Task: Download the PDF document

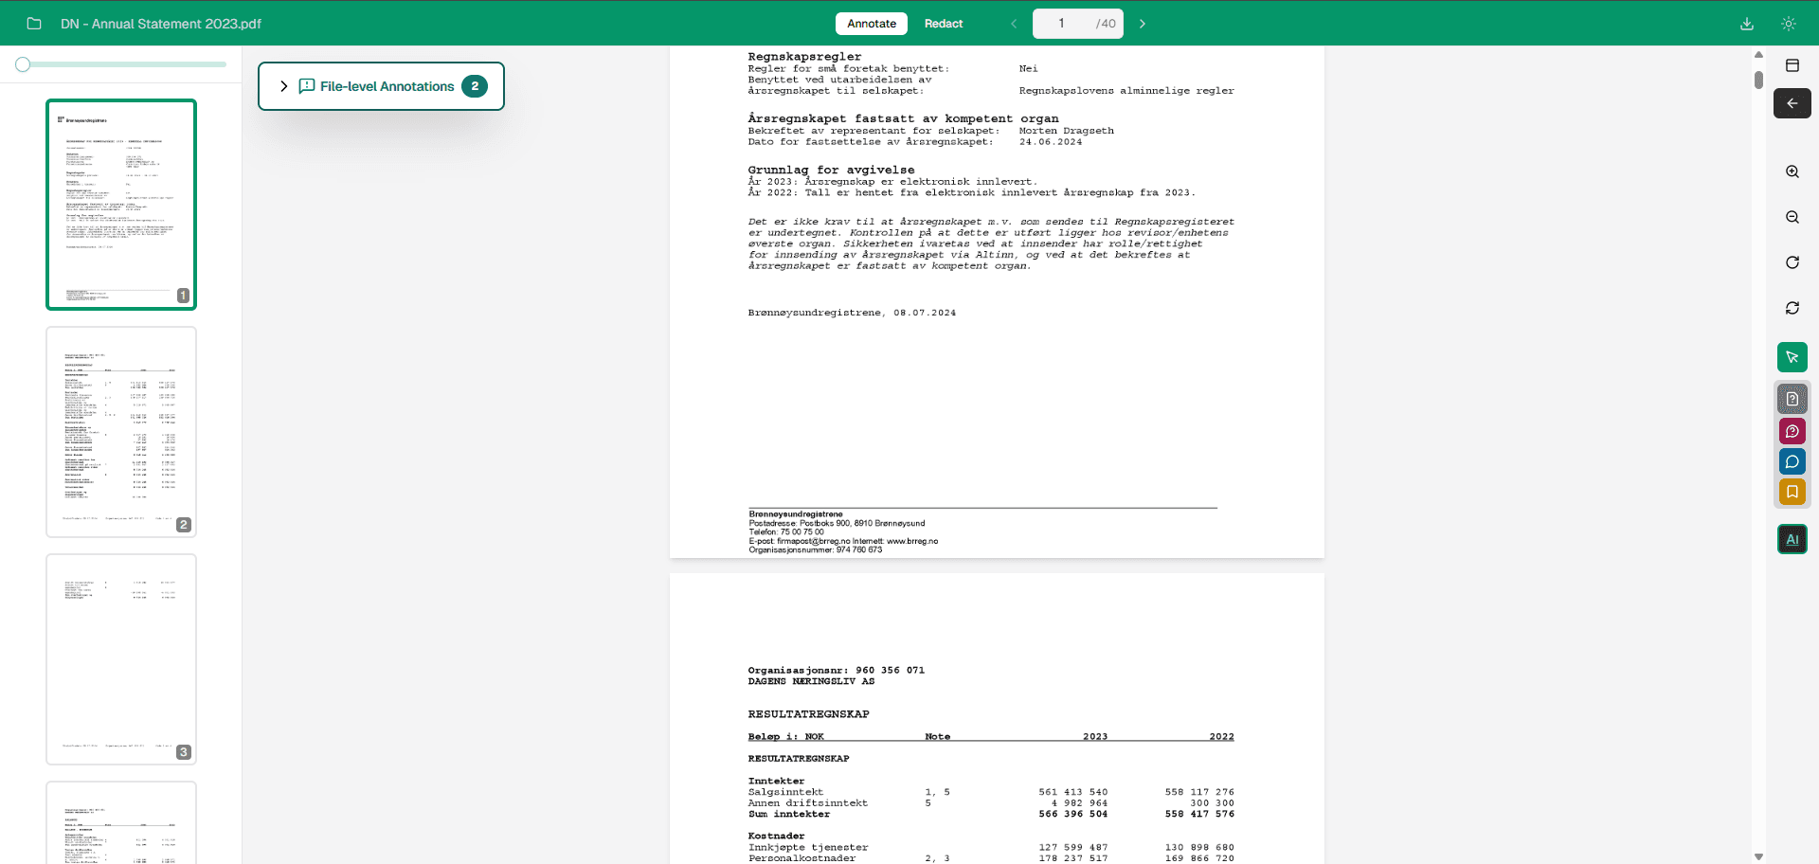Action: pyautogui.click(x=1747, y=24)
